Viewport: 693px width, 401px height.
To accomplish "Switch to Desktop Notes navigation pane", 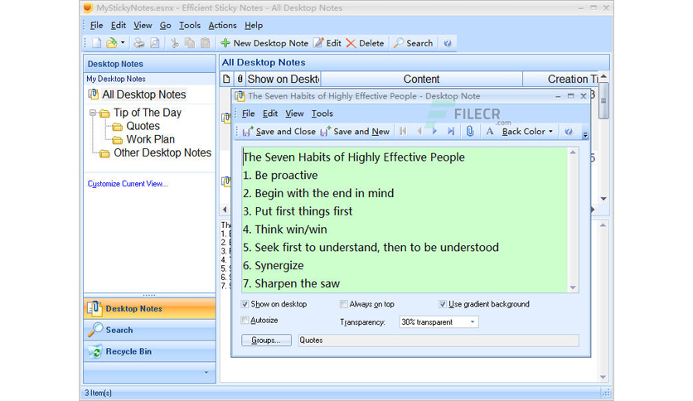I will click(149, 309).
